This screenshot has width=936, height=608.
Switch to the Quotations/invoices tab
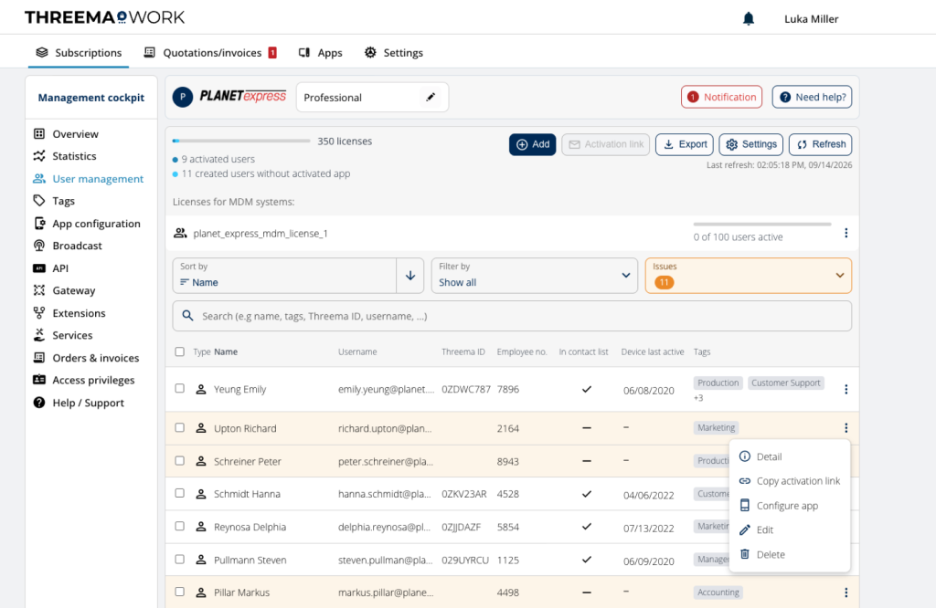(x=210, y=52)
